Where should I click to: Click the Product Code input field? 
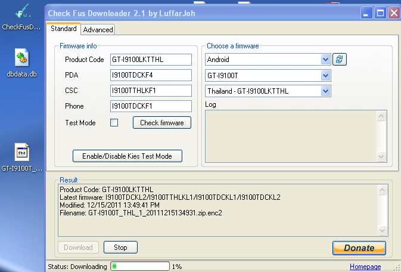[x=151, y=60]
